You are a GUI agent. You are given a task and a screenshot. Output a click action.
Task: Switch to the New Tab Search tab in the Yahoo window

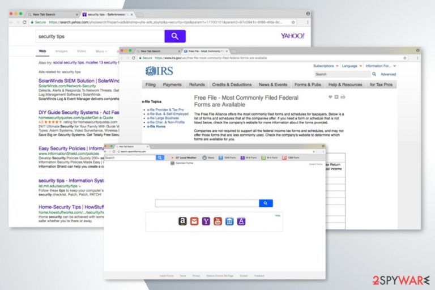(x=53, y=14)
